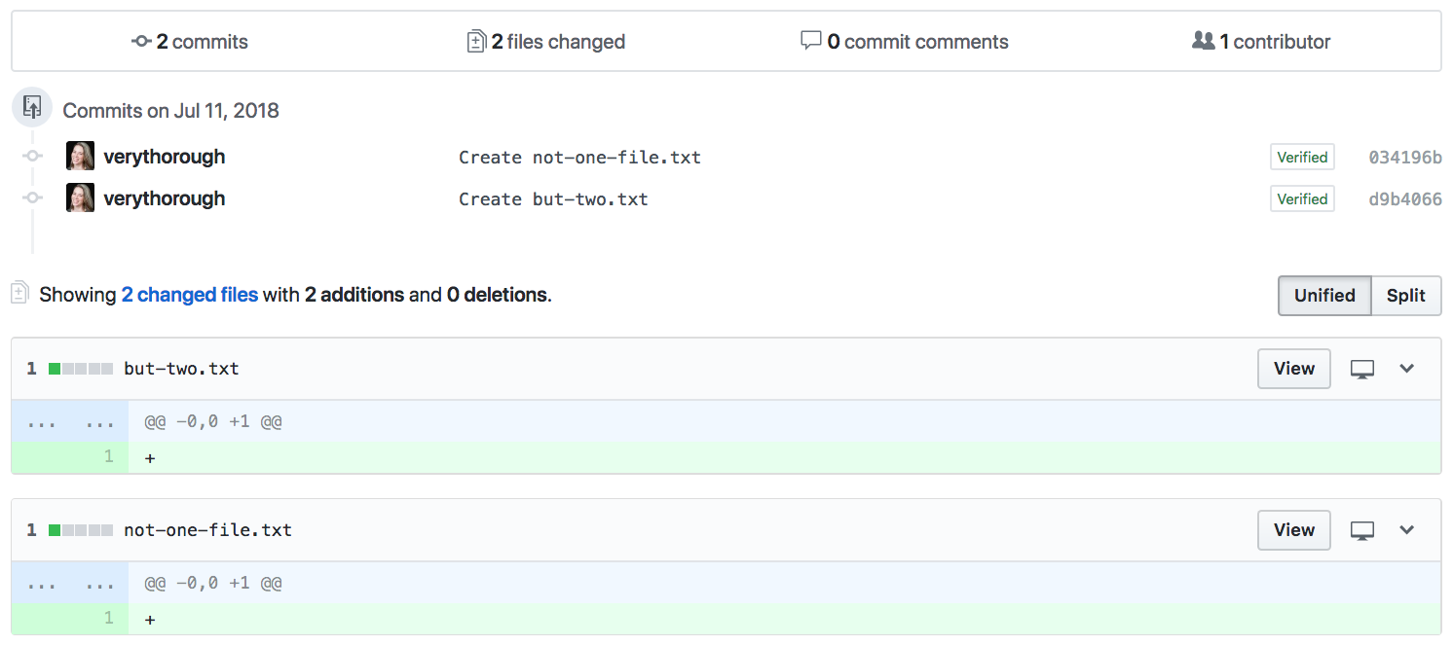Switch diff view to Split
The image size is (1453, 646).
1405,295
